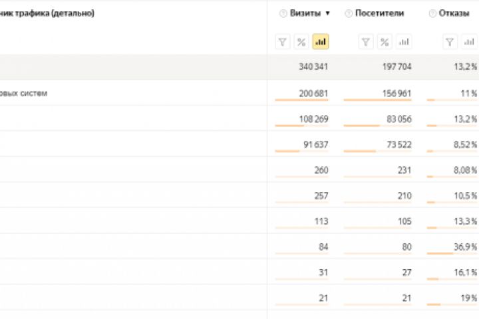Click the help icon beside Отказы
479x319 pixels.
click(432, 13)
